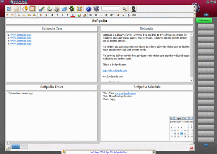Select April 20 in the calendar
217x154 pixels.
coord(182,133)
